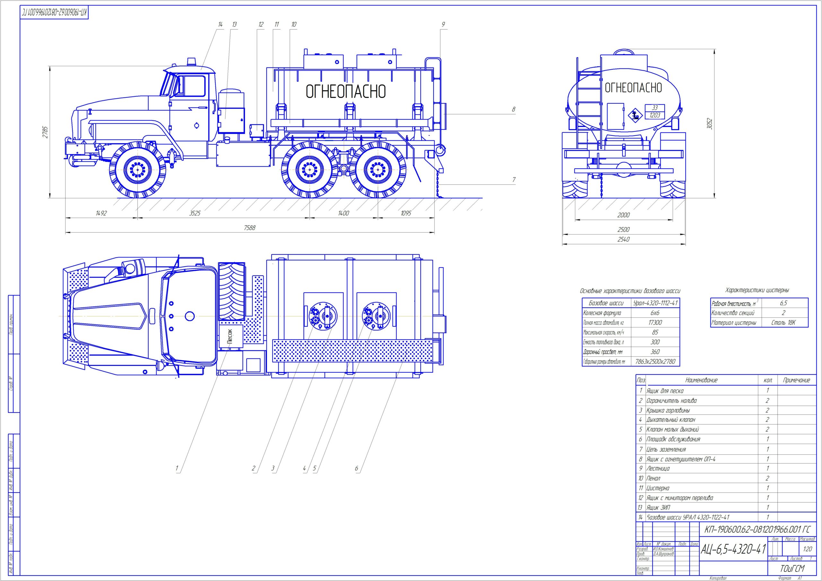This screenshot has width=822, height=581.
Task: Select the 'Количество секций' cell
Action: pos(736,313)
